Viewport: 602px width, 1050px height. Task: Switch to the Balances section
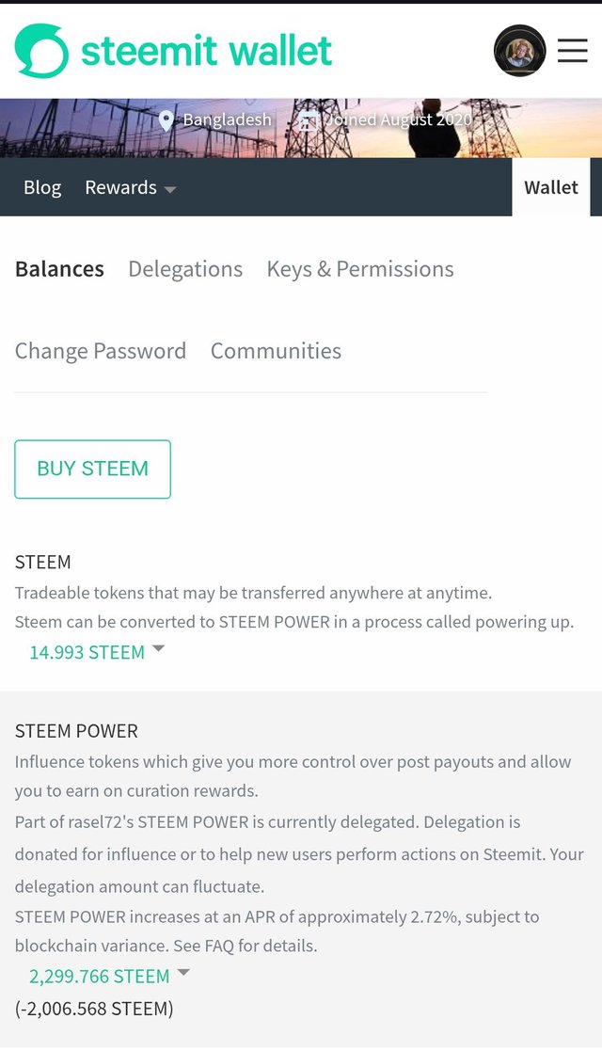(x=59, y=269)
